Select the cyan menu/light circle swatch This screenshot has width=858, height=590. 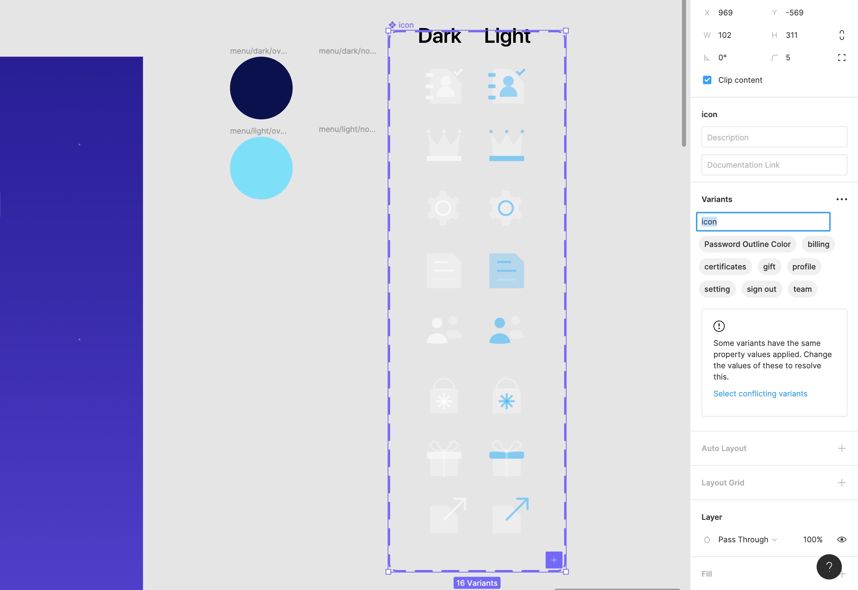click(261, 168)
